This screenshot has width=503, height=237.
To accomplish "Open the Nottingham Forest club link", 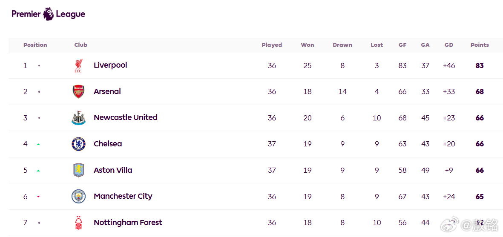I will [x=128, y=222].
